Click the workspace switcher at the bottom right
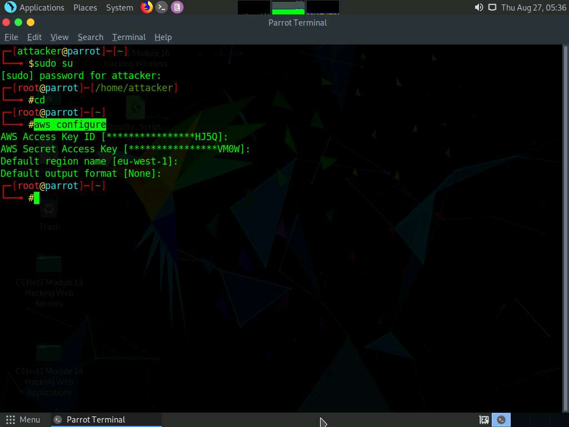The image size is (569, 427). (501, 419)
